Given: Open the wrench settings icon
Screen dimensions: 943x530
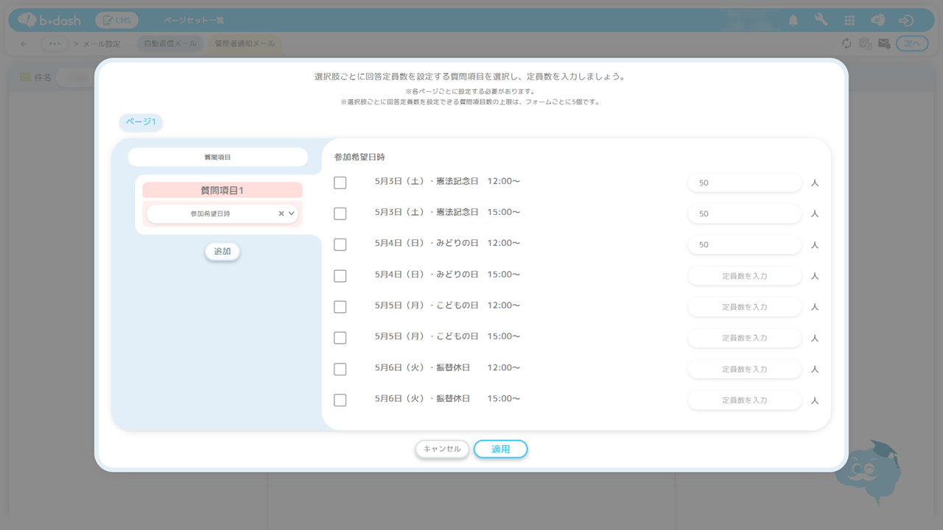Looking at the screenshot, I should pyautogui.click(x=821, y=21).
